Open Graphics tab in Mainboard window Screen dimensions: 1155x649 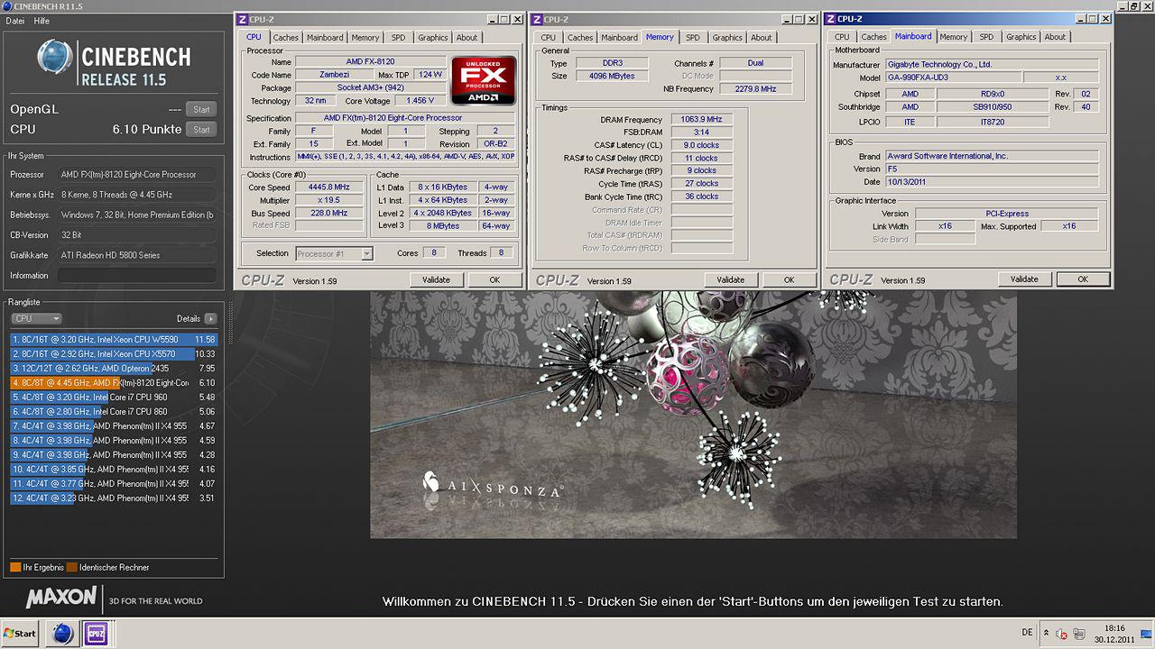(1021, 37)
